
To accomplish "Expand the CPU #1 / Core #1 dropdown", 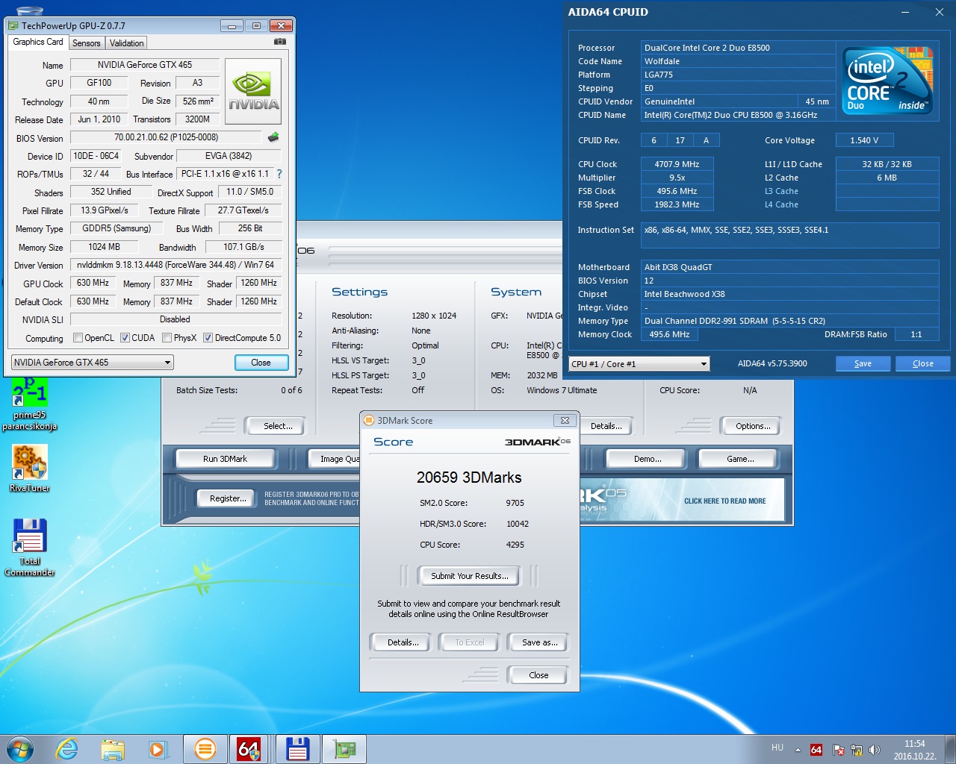I will [x=639, y=364].
